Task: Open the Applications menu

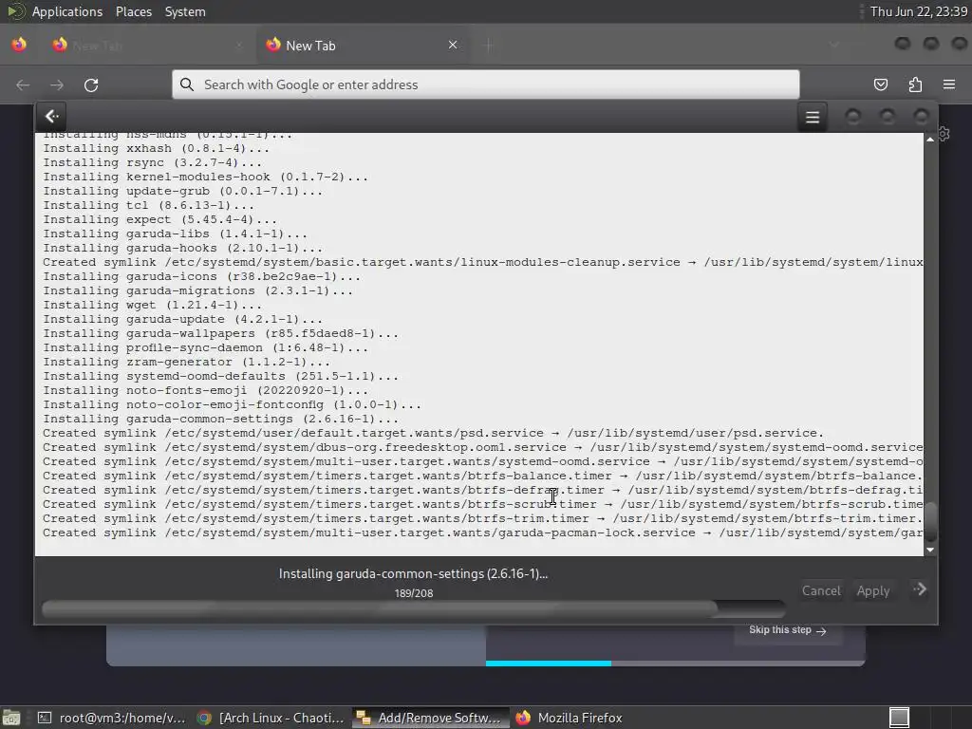Action: [67, 11]
